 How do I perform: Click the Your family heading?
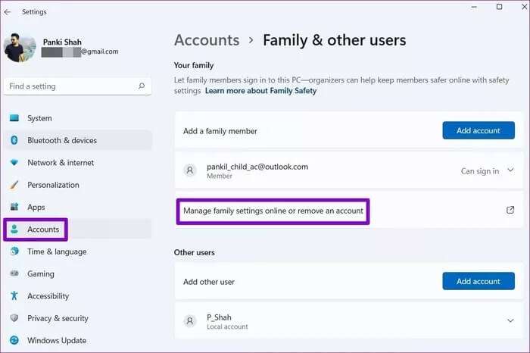194,65
